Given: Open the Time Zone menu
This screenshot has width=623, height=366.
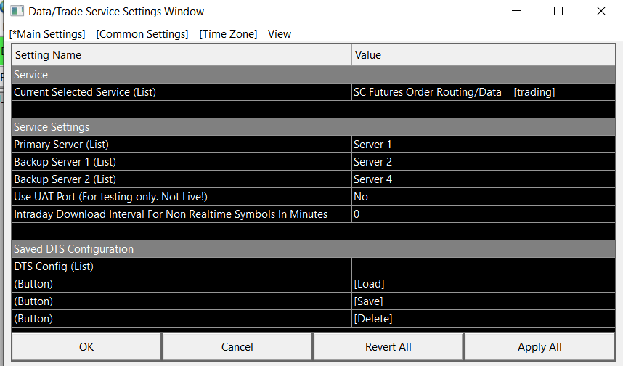Looking at the screenshot, I should 228,34.
